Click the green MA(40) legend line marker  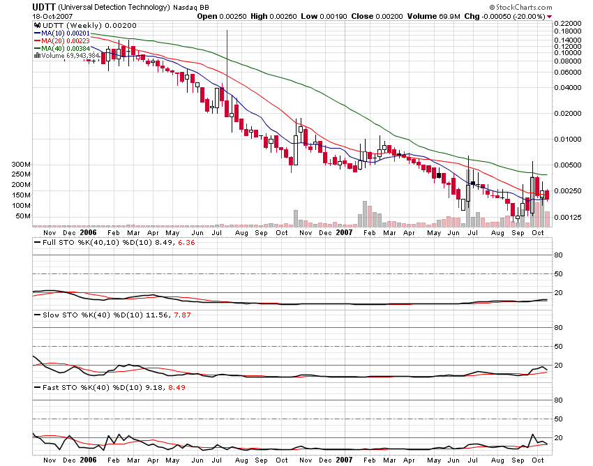(38, 47)
